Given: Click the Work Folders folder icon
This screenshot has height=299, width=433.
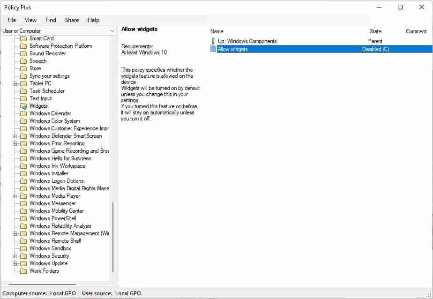Looking at the screenshot, I should tap(23, 271).
